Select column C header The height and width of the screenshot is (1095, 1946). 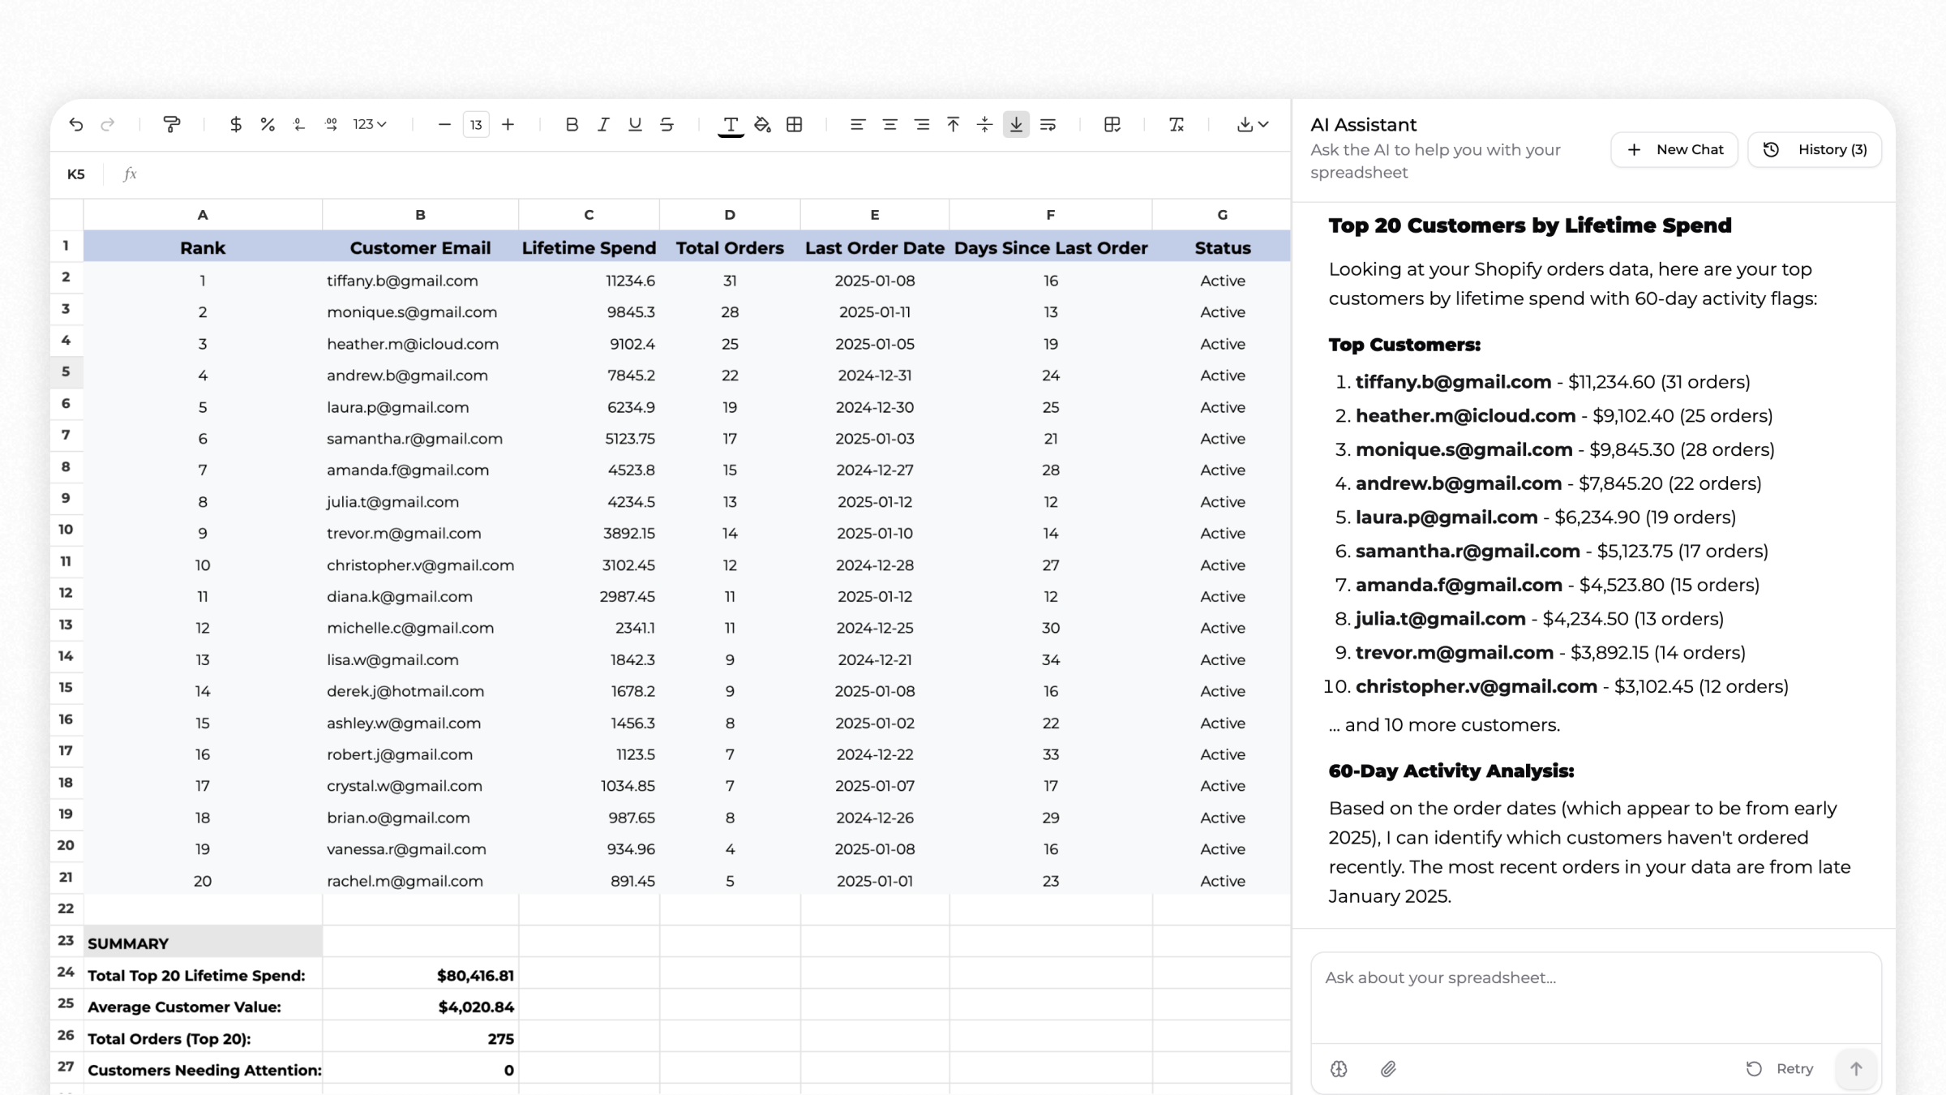[589, 215]
